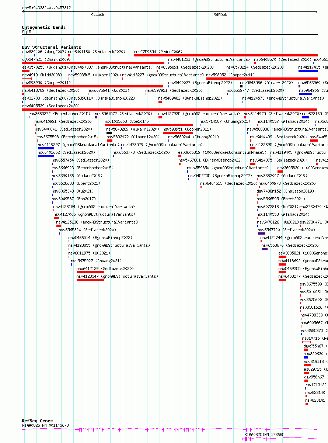This screenshot has width=328, height=443.
Task: Click the black bar under nsv5843289 (Almarri2020)
Action: tap(109, 133)
